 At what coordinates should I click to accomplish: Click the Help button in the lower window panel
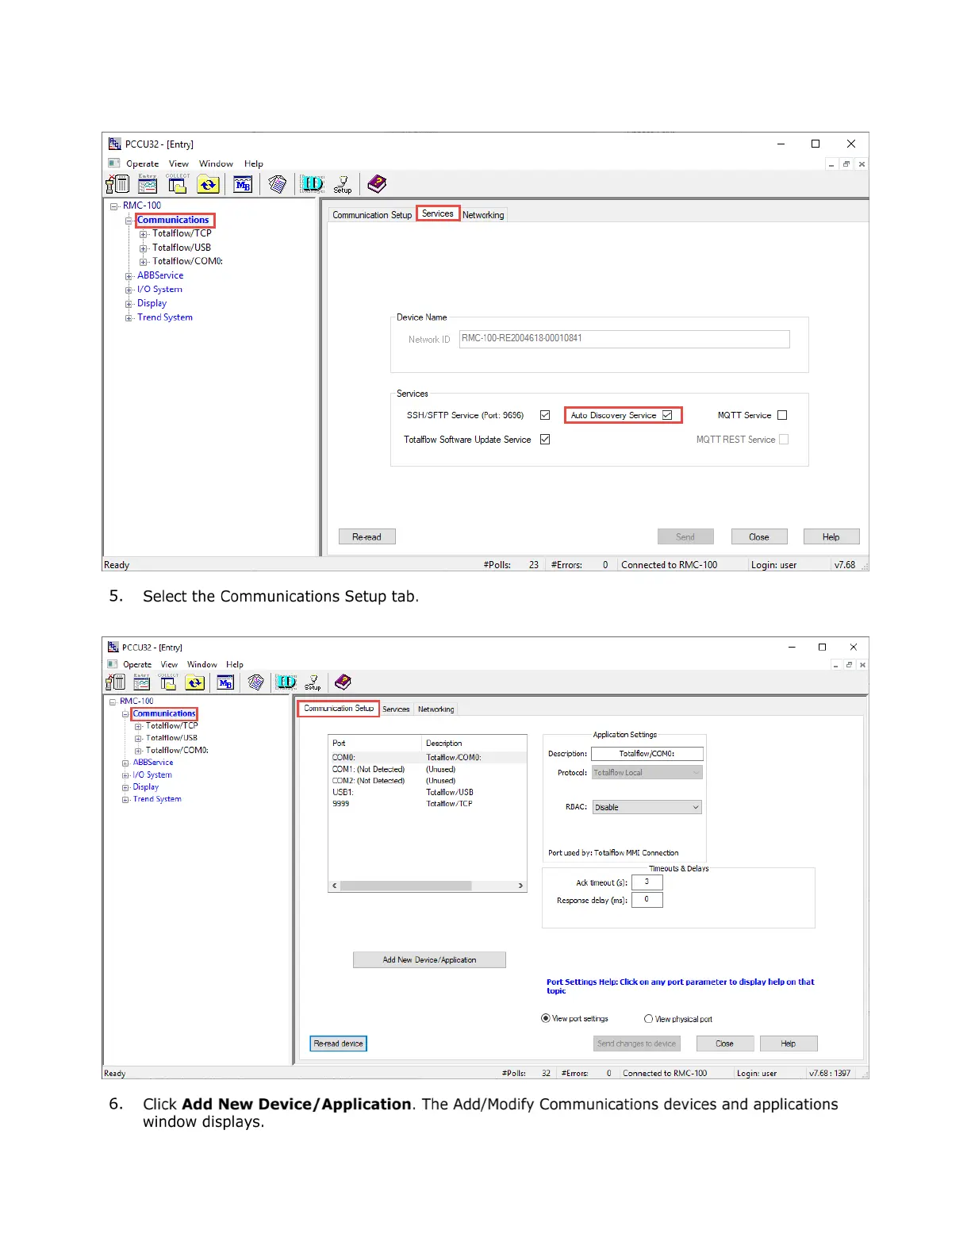coord(789,1044)
